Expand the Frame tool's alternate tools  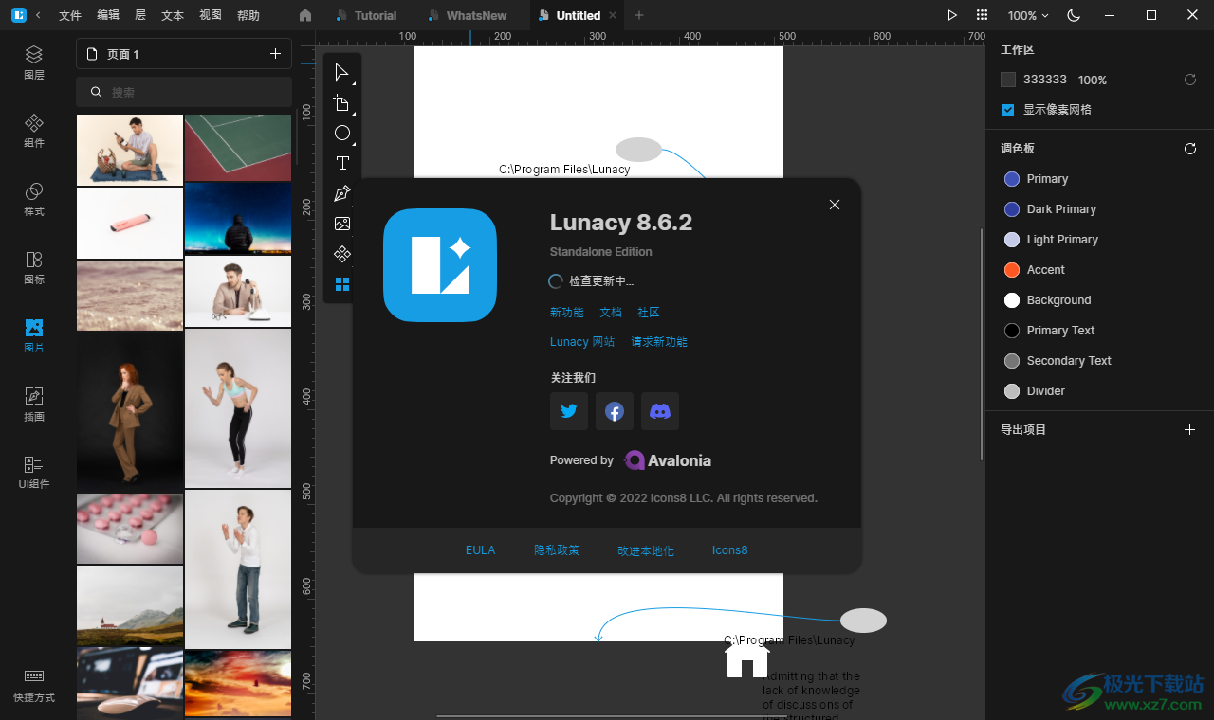[x=352, y=113]
